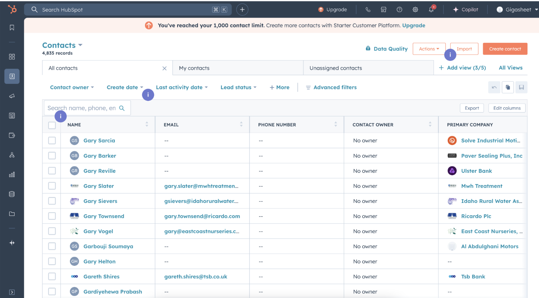Open the Reporting bar chart sidebar icon

pos(12,175)
